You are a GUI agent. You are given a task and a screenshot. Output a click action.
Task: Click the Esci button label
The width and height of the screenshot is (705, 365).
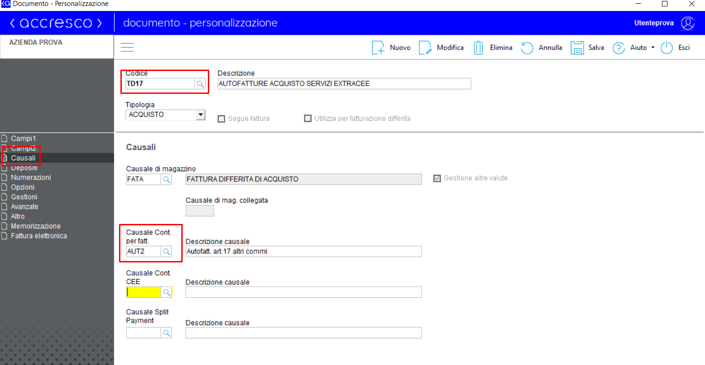pyautogui.click(x=684, y=48)
